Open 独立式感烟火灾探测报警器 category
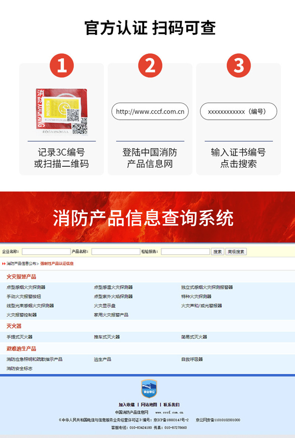 click(x=207, y=287)
